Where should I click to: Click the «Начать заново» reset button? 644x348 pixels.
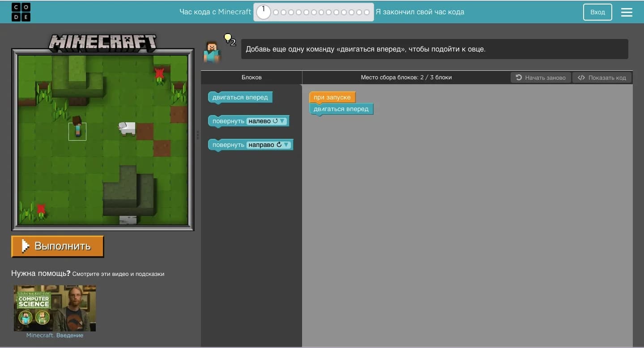point(541,77)
